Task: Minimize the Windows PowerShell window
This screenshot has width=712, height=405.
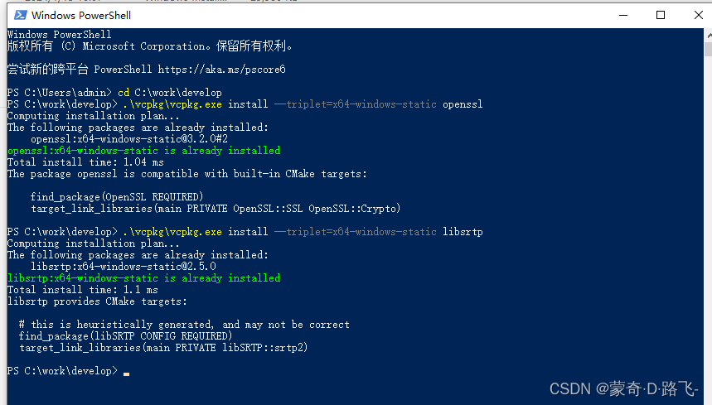Action: pyautogui.click(x=623, y=15)
